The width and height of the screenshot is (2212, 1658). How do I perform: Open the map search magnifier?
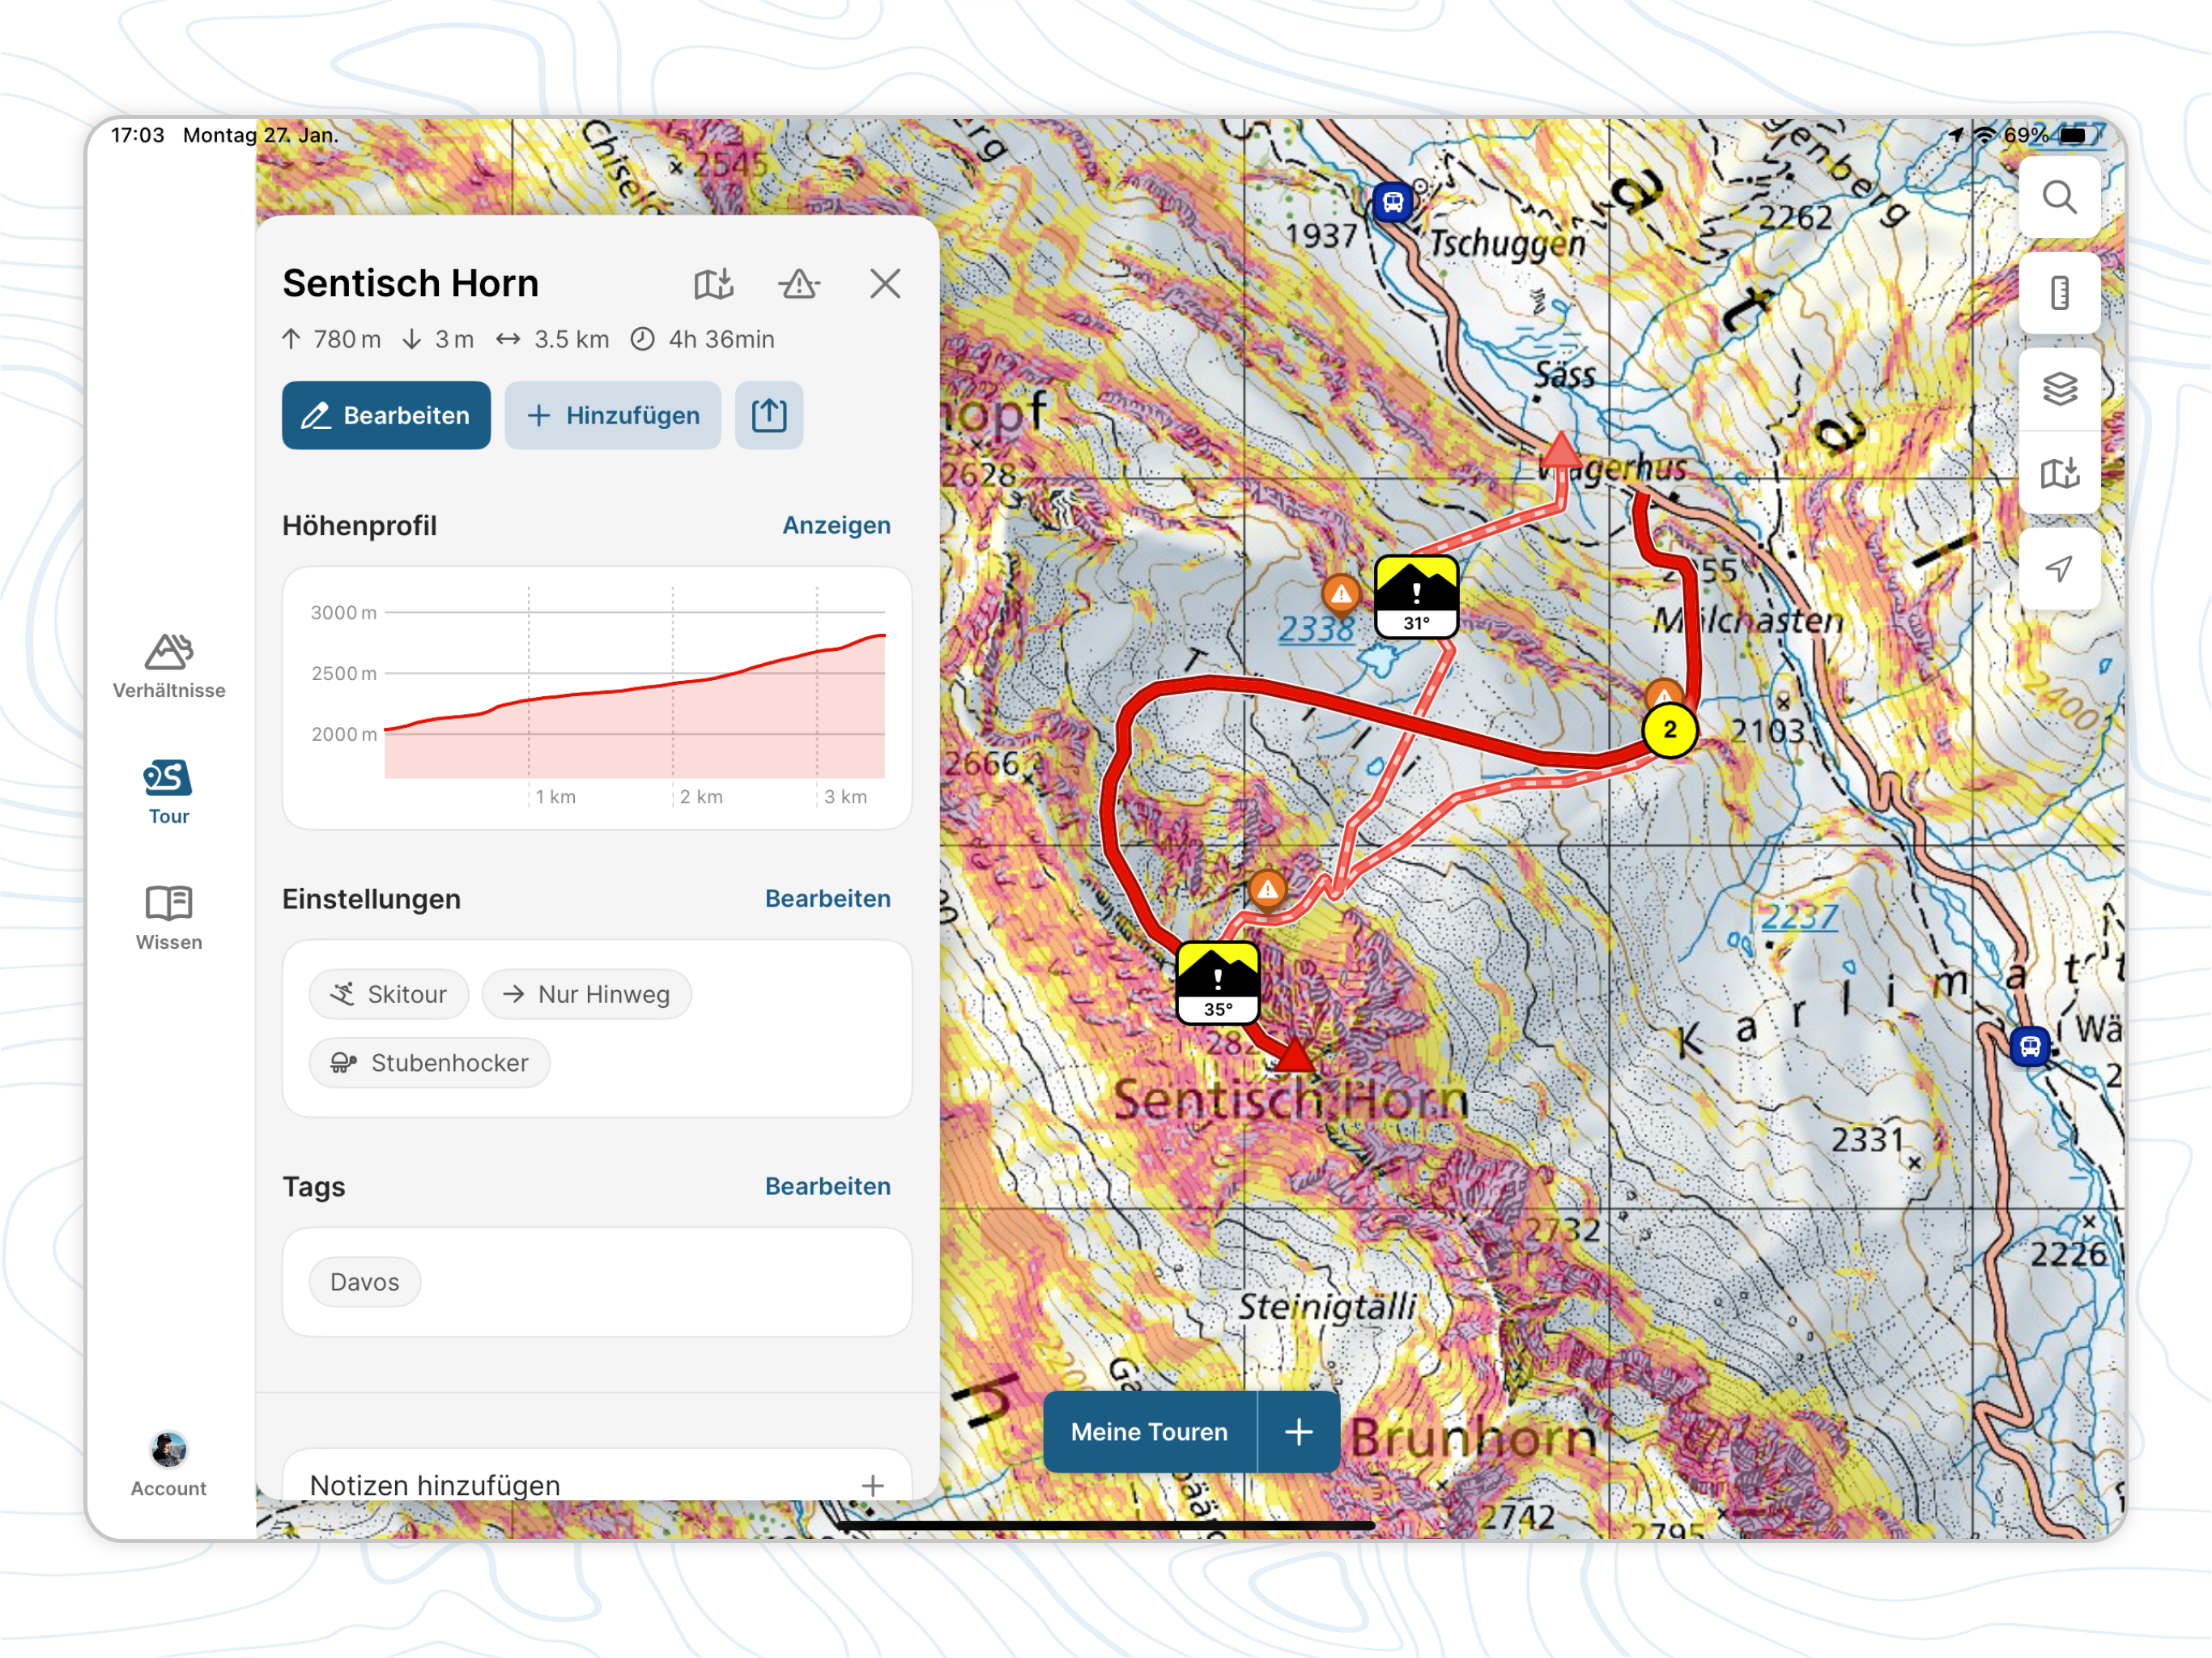click(x=2058, y=198)
